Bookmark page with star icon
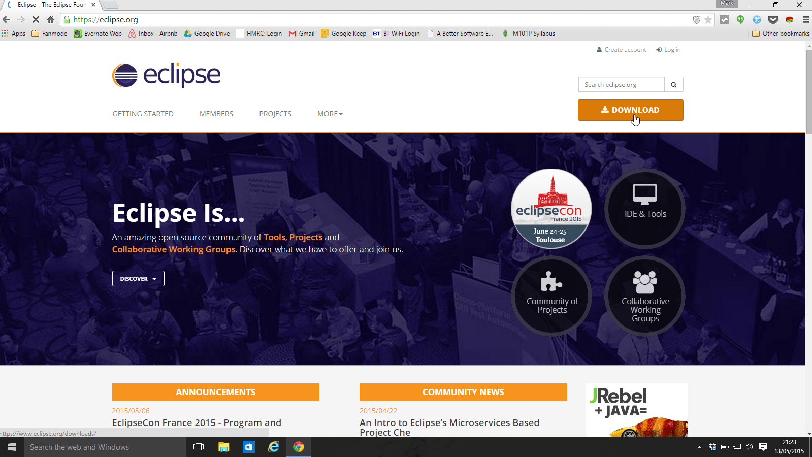This screenshot has height=457, width=812. point(708,19)
